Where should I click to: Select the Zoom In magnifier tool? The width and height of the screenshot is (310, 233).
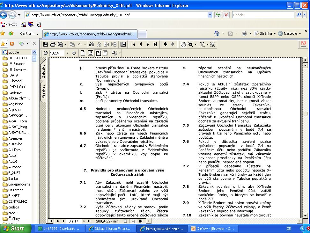190,44
